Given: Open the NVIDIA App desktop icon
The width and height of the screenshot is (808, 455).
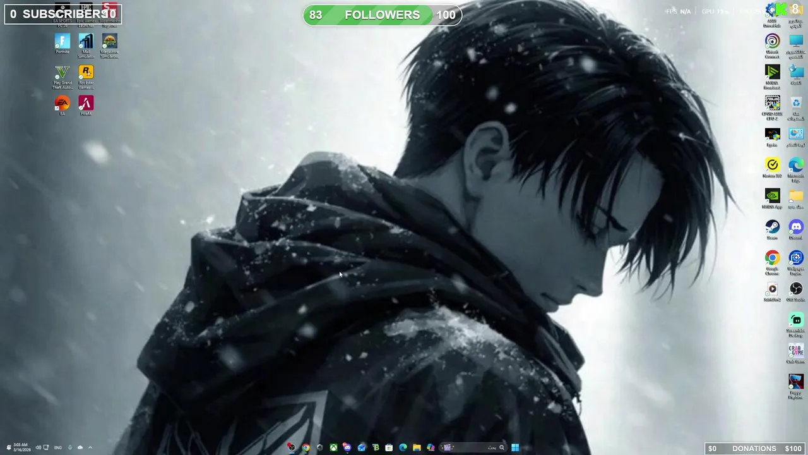Looking at the screenshot, I should click(772, 198).
